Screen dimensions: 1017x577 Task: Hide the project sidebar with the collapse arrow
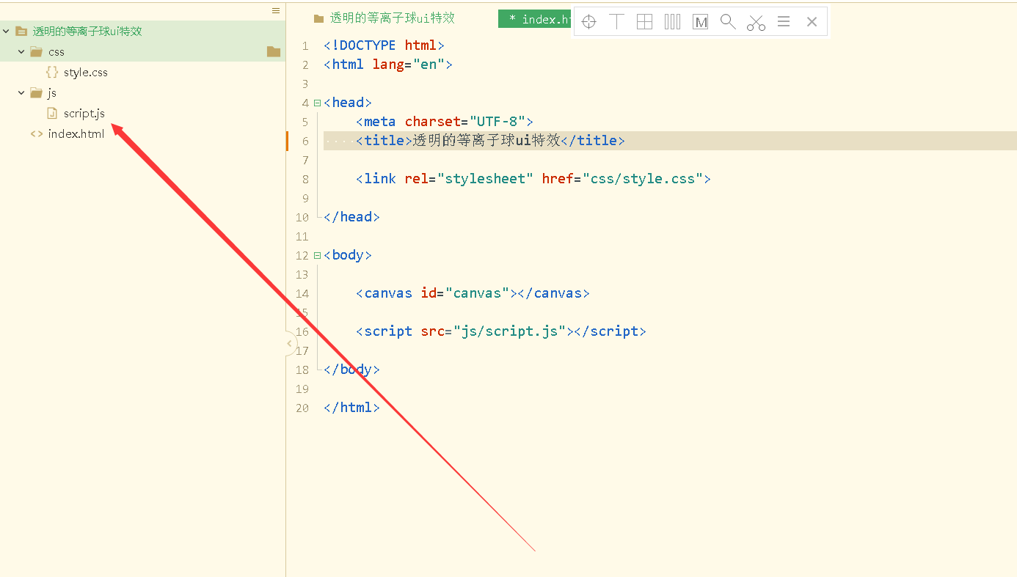pyautogui.click(x=290, y=343)
